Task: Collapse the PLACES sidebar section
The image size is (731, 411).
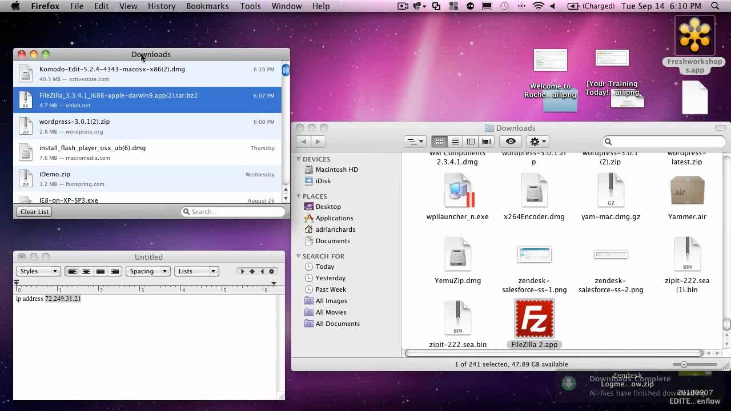Action: (x=299, y=196)
